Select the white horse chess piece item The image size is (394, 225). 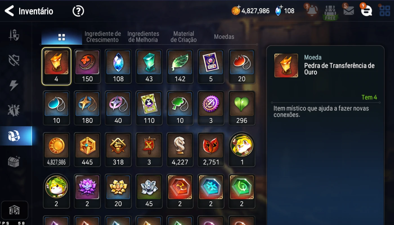[x=180, y=149]
